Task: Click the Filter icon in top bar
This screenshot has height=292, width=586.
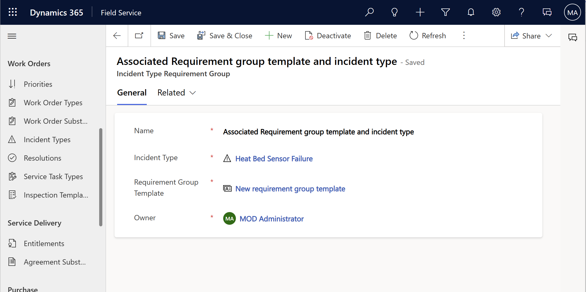Action: click(446, 12)
